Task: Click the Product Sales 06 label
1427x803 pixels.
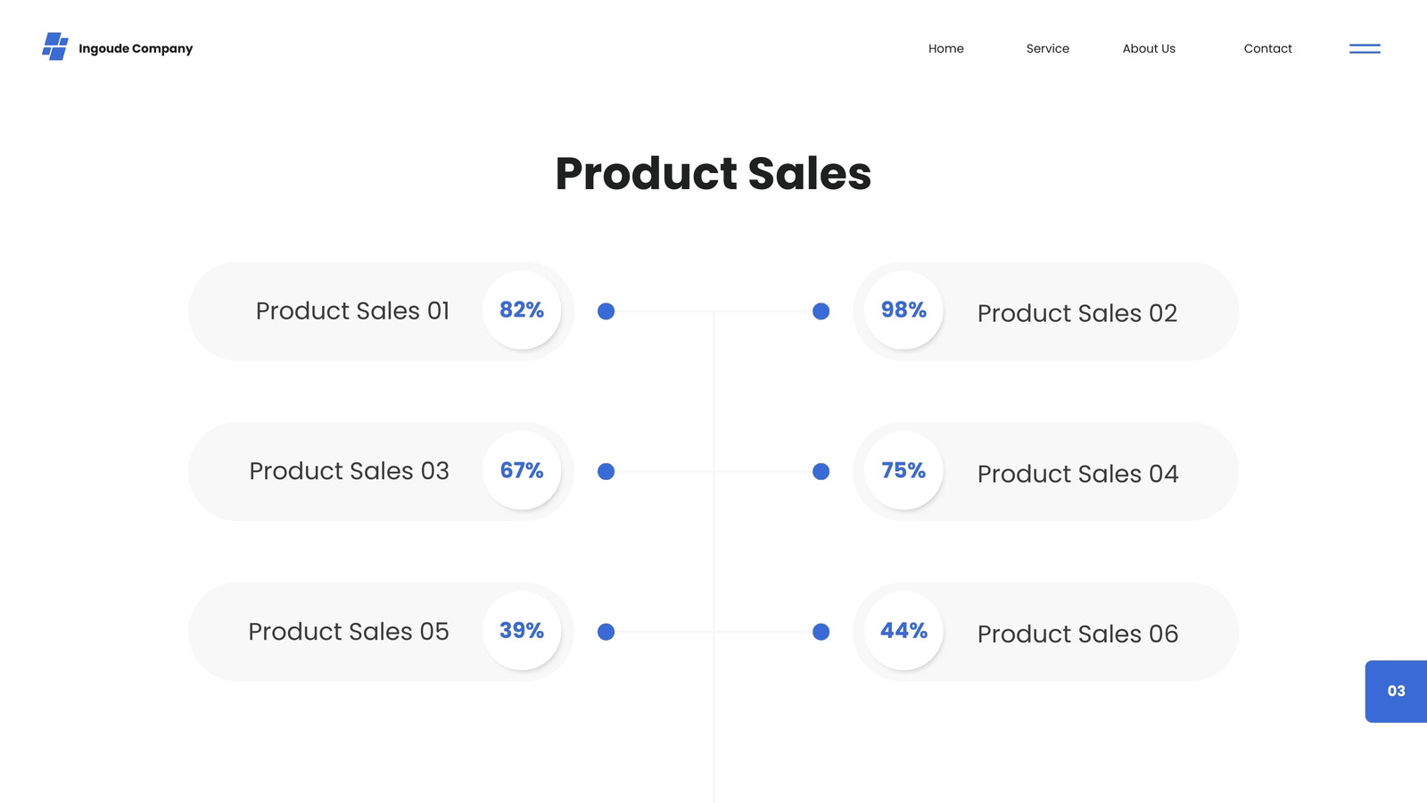Action: click(1077, 634)
